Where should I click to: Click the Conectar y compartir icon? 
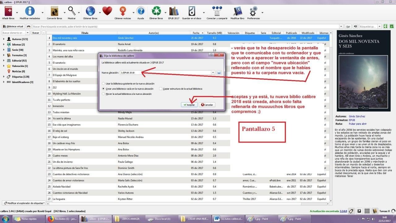217,11
